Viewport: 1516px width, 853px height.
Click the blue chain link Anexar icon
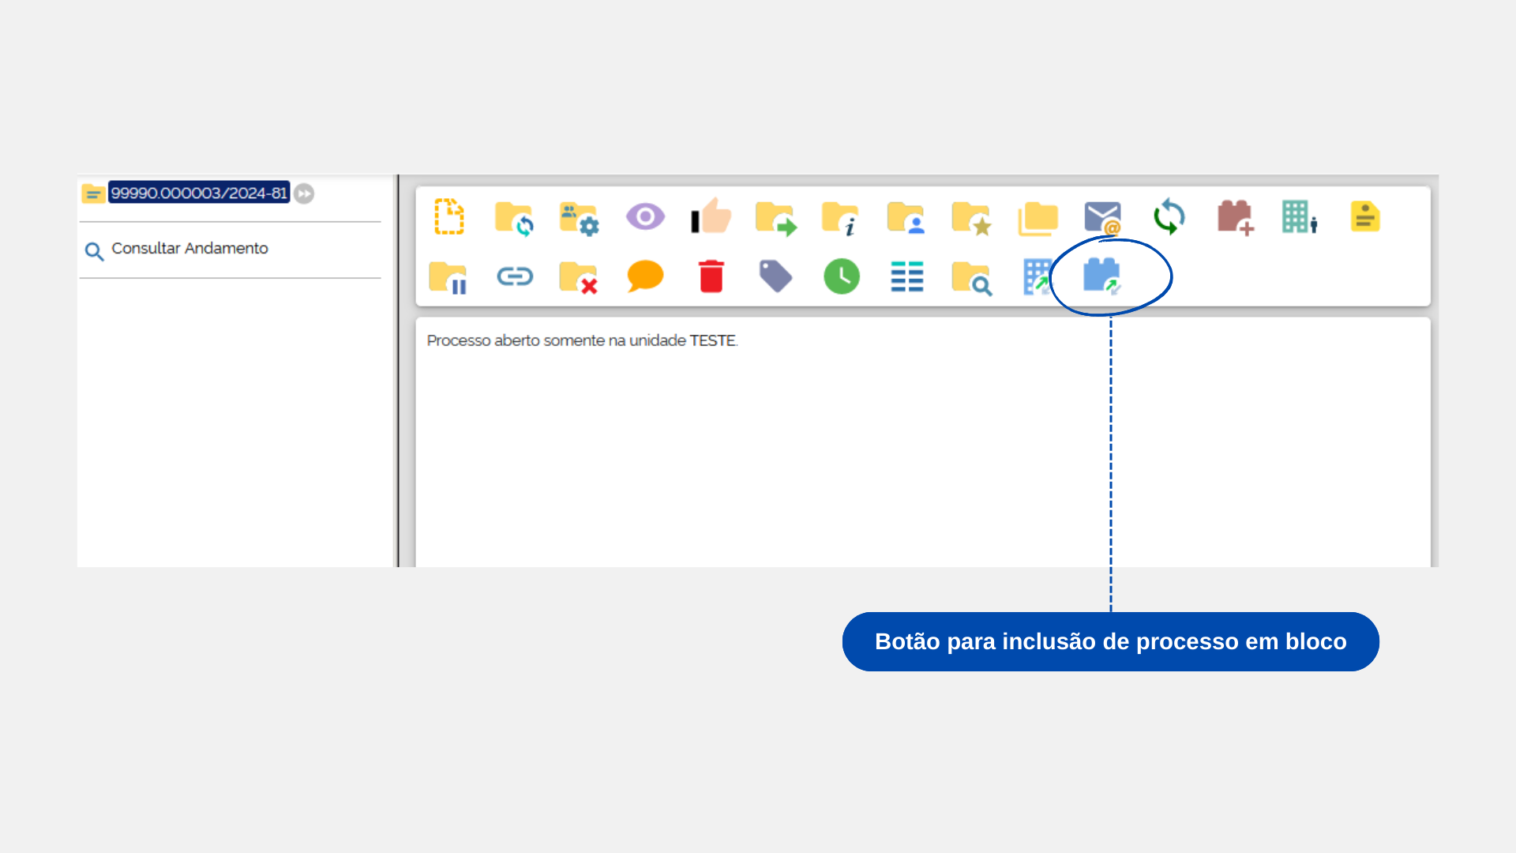point(515,276)
